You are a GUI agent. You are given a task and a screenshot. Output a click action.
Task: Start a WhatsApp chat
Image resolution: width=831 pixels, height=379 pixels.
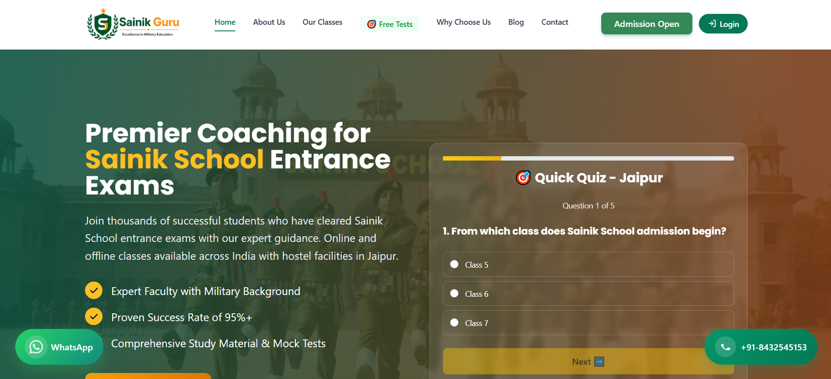(59, 347)
